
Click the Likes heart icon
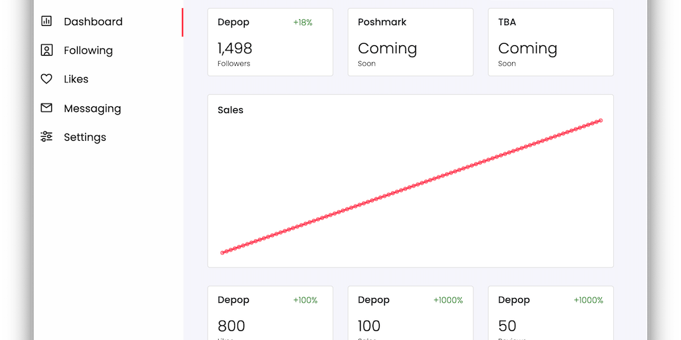tap(47, 79)
